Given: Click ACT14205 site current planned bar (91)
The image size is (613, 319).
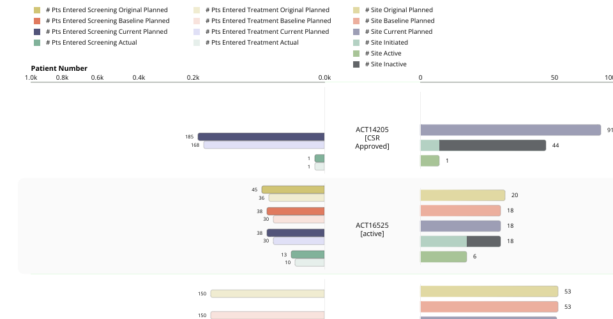Looking at the screenshot, I should pos(510,130).
